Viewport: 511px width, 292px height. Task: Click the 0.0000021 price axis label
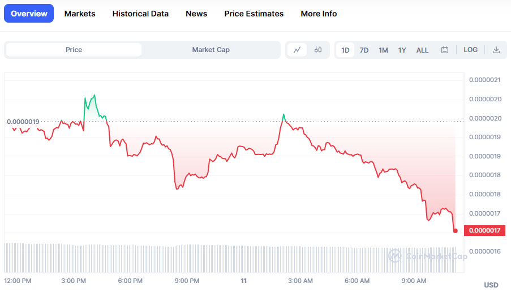point(485,80)
